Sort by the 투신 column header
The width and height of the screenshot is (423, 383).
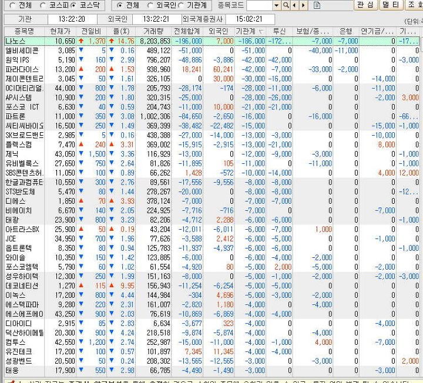[x=279, y=31]
